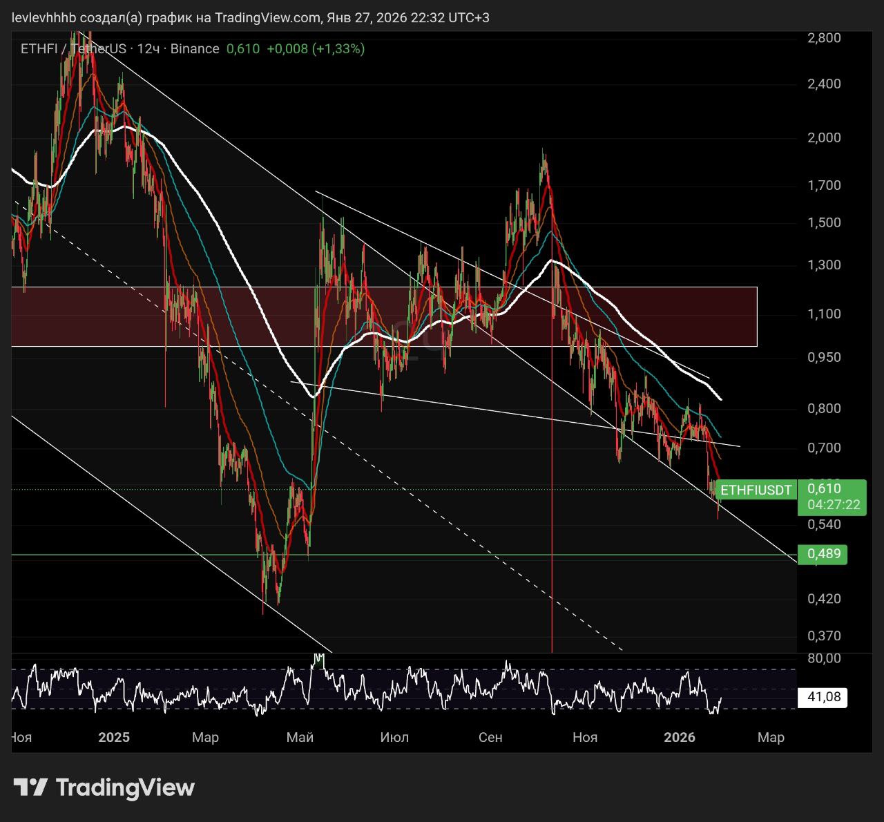Screen dimensions: 884x822
Task: Click the 2026 label on time axis
Action: pos(679,738)
